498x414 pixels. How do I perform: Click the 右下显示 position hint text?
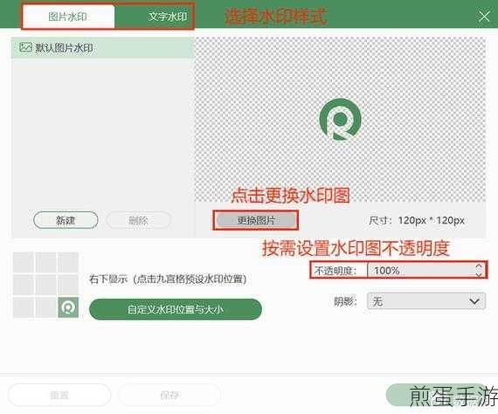pos(168,279)
